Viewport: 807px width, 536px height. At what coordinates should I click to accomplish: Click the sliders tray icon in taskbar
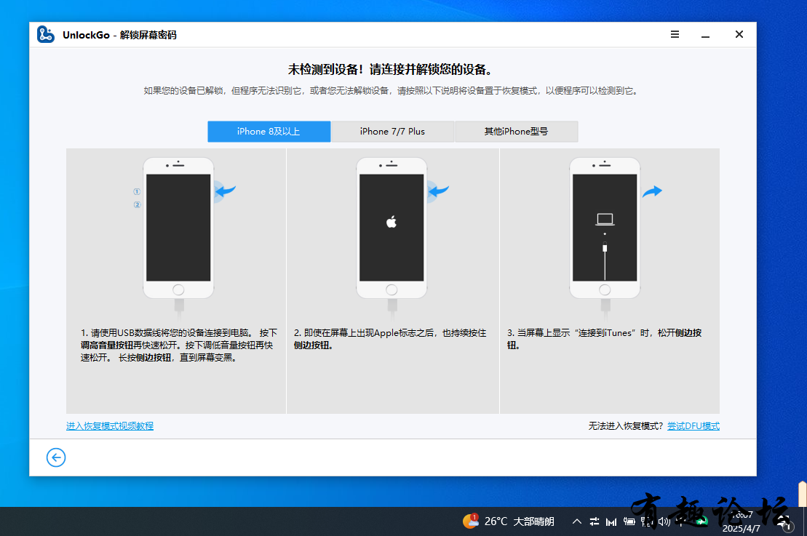click(595, 521)
